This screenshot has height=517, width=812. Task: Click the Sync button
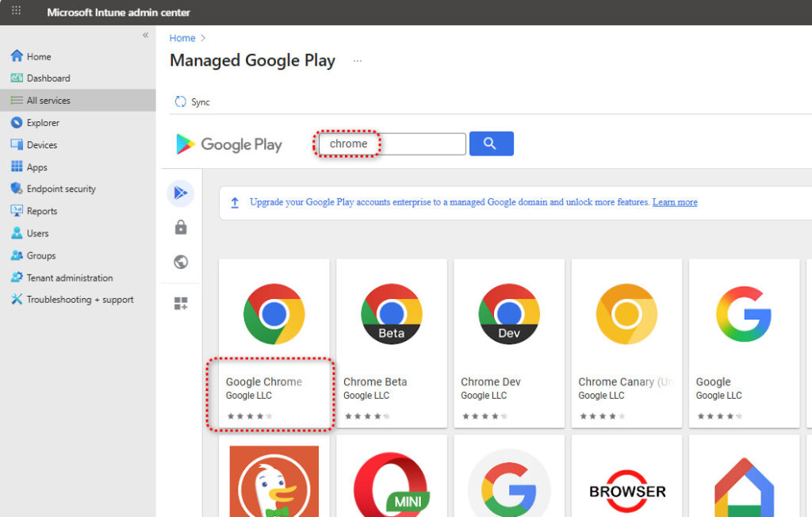(193, 102)
